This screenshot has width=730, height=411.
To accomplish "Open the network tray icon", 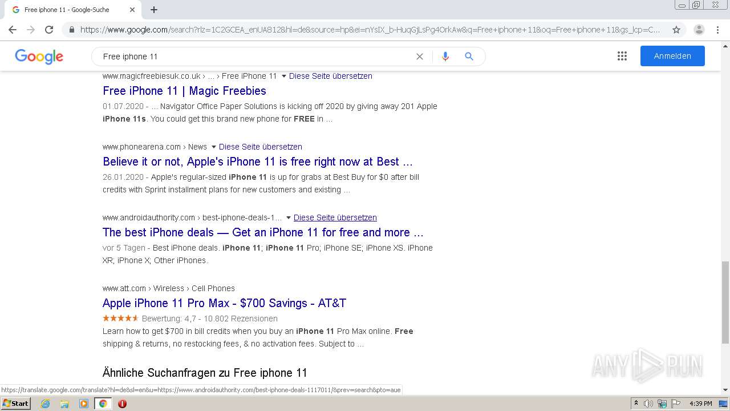I will pyautogui.click(x=662, y=404).
